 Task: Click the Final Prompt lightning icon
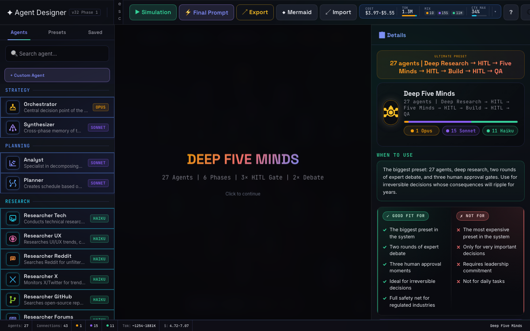point(188,12)
